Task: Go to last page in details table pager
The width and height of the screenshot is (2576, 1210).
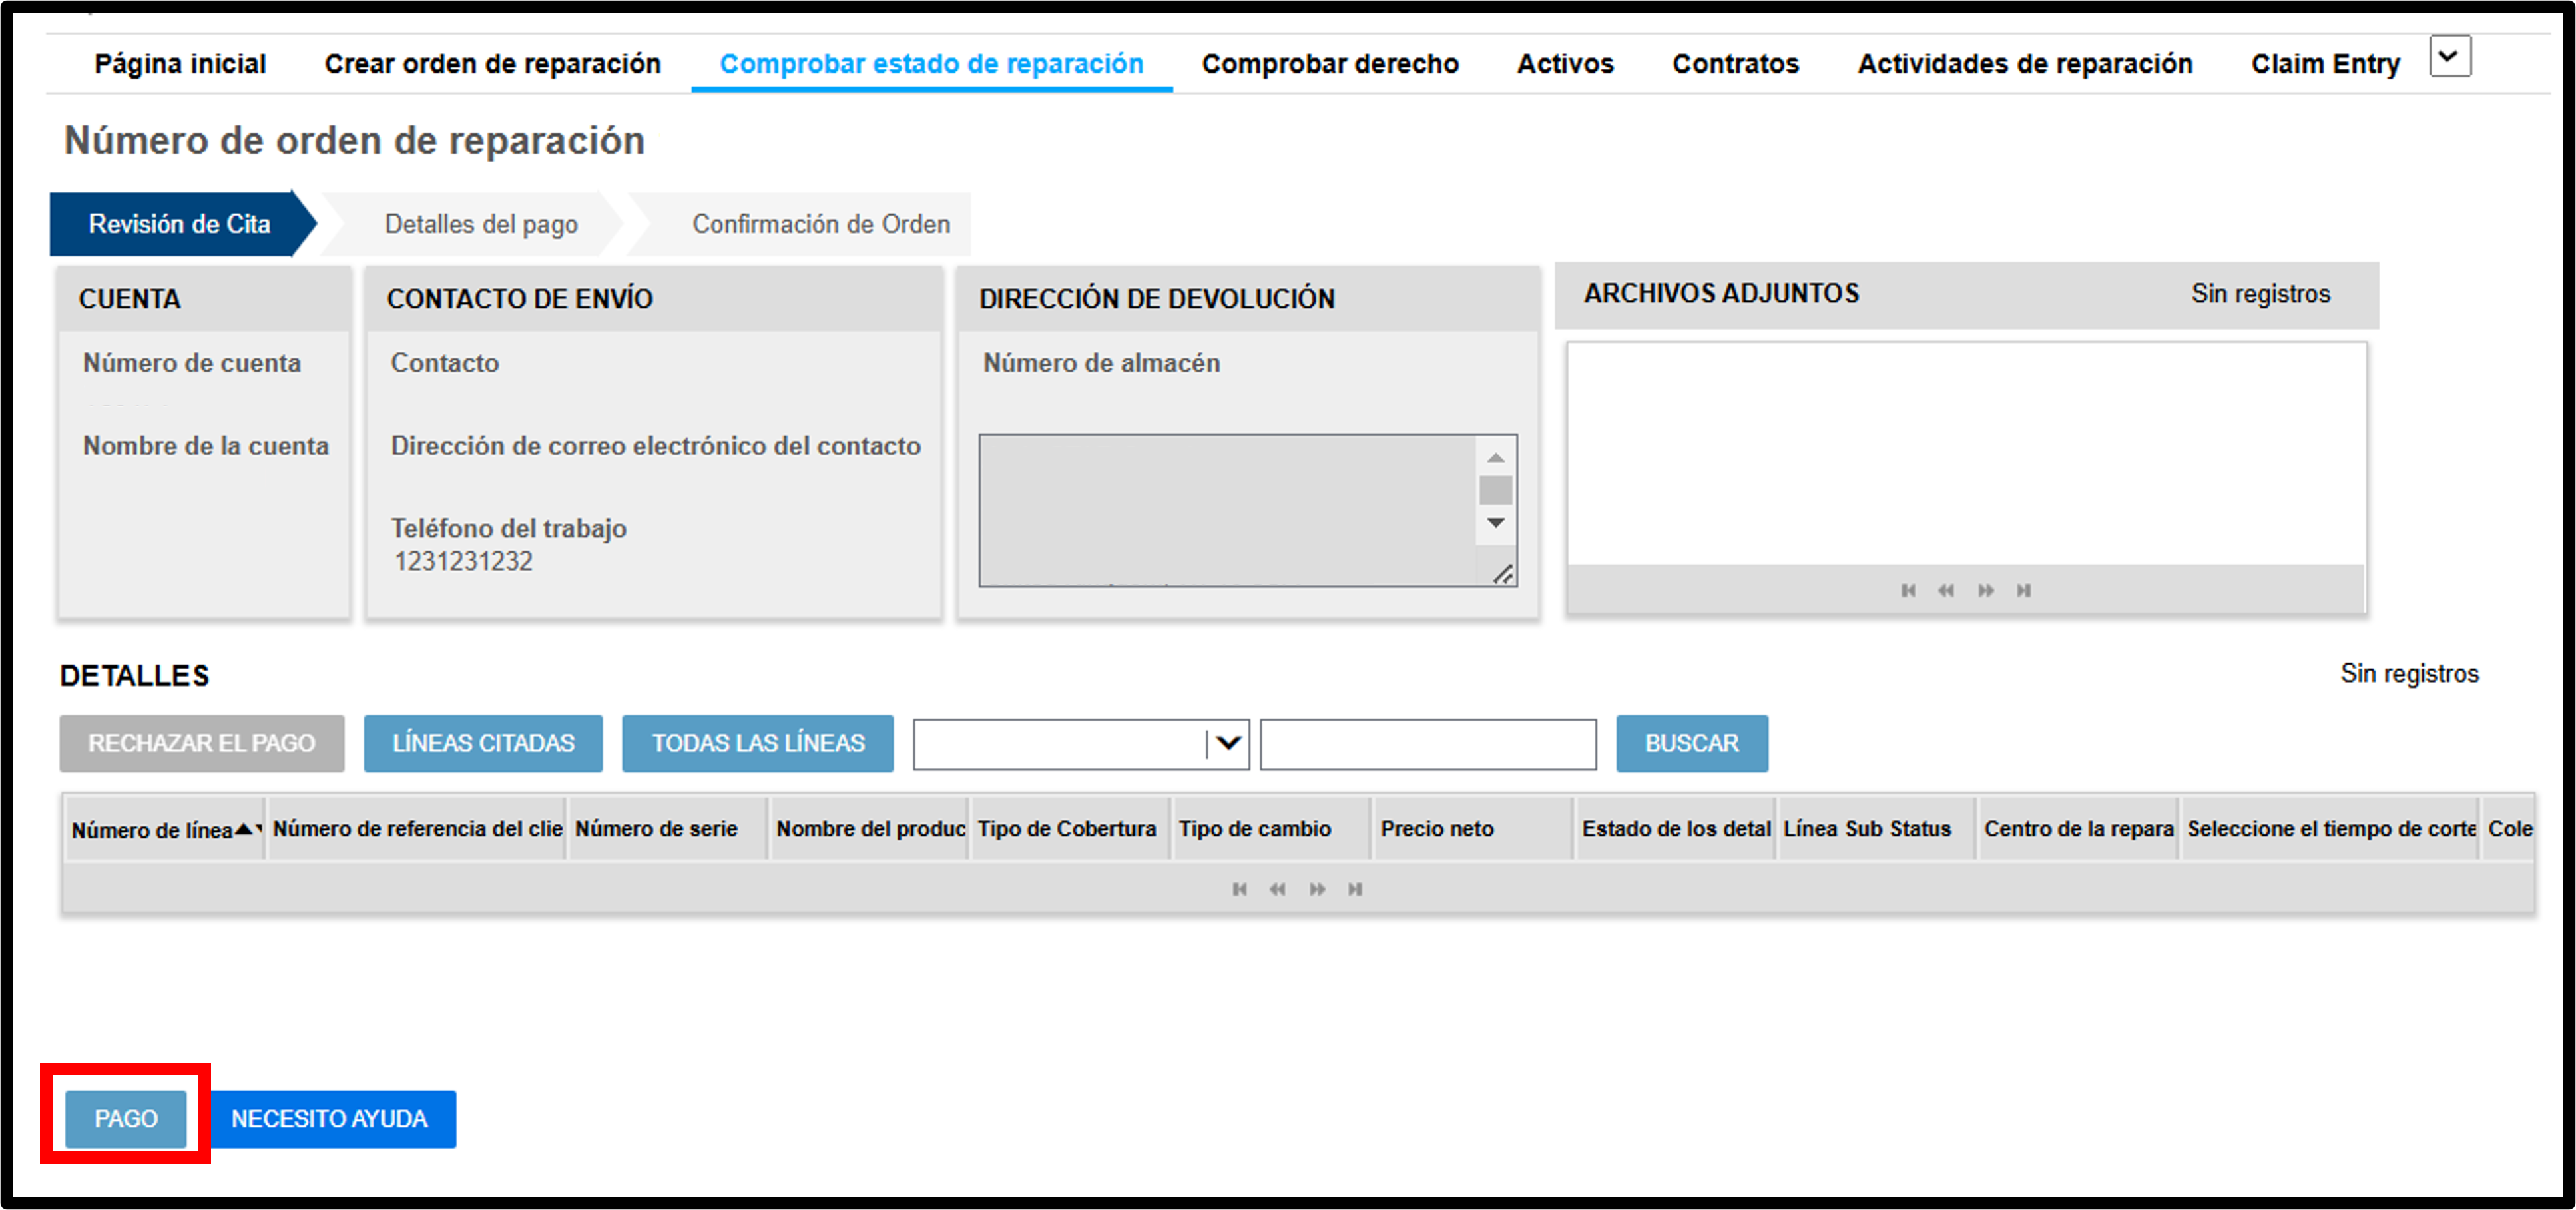Action: [x=1355, y=889]
